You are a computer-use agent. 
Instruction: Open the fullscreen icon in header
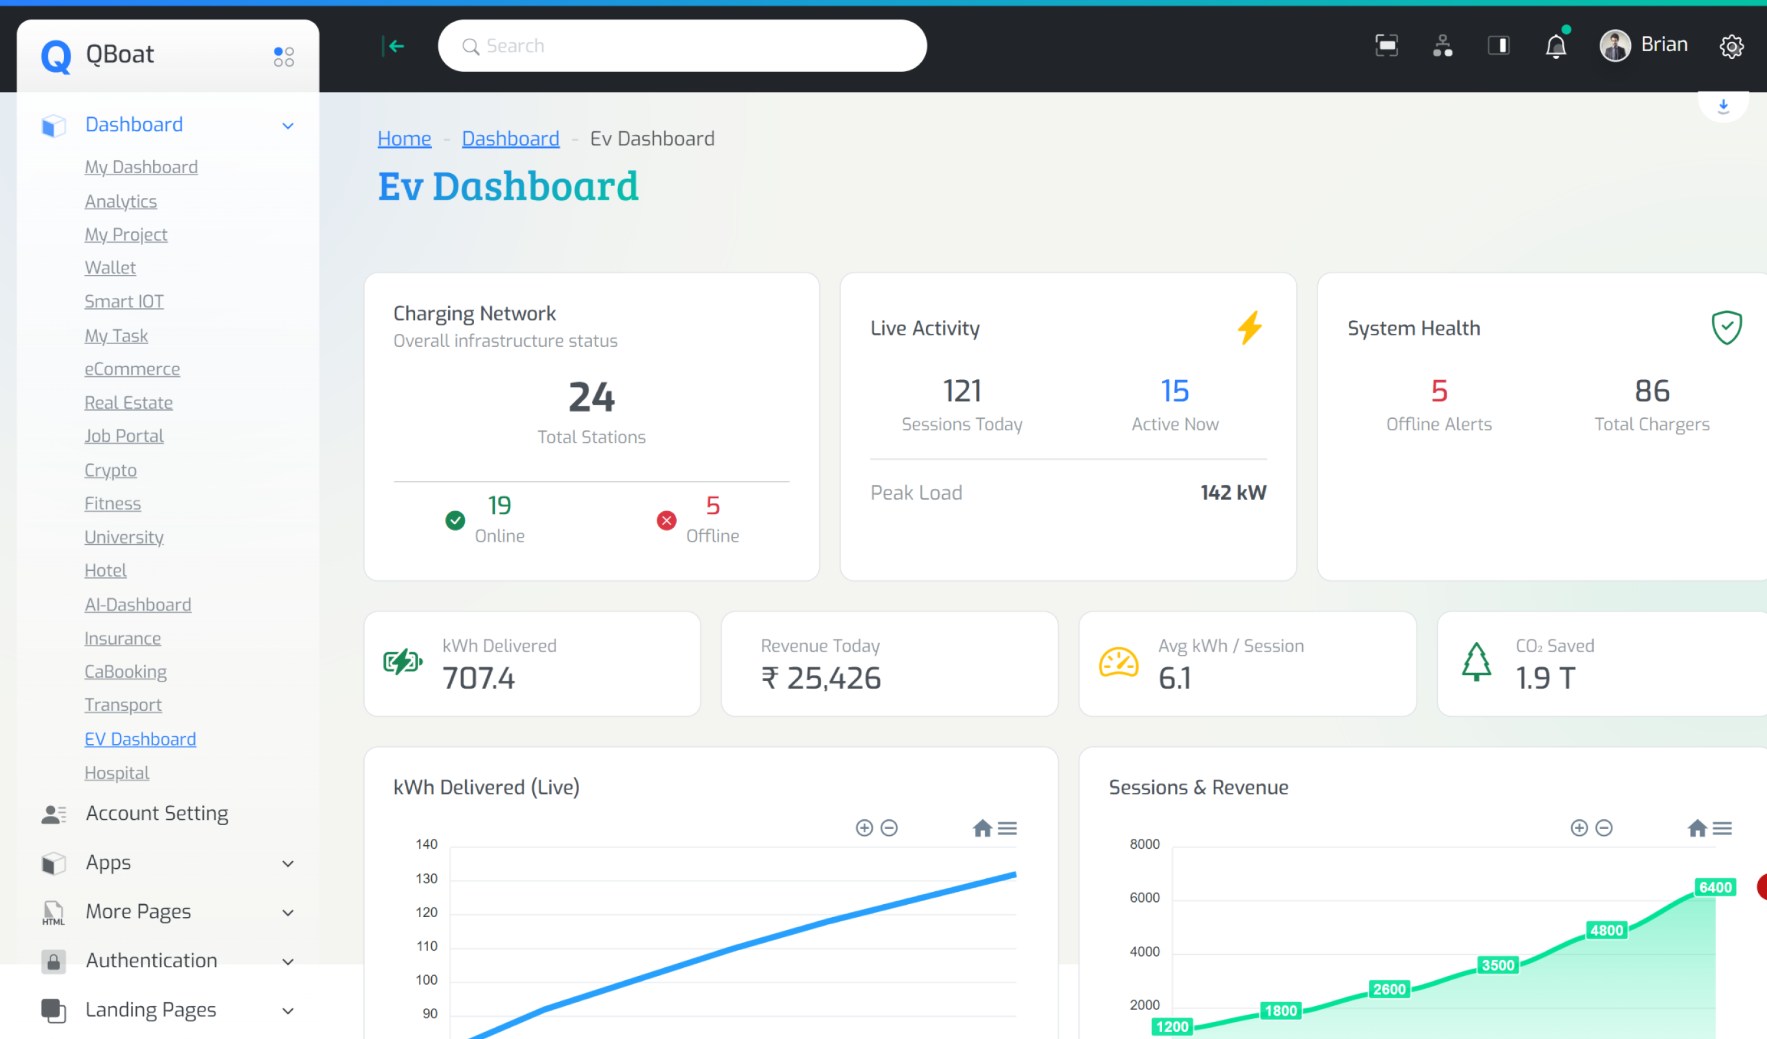click(x=1385, y=47)
